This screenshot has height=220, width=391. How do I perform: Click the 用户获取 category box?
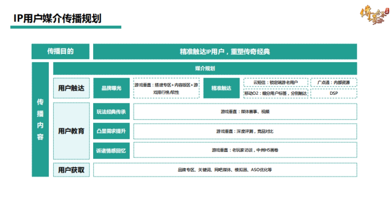[x=71, y=169]
